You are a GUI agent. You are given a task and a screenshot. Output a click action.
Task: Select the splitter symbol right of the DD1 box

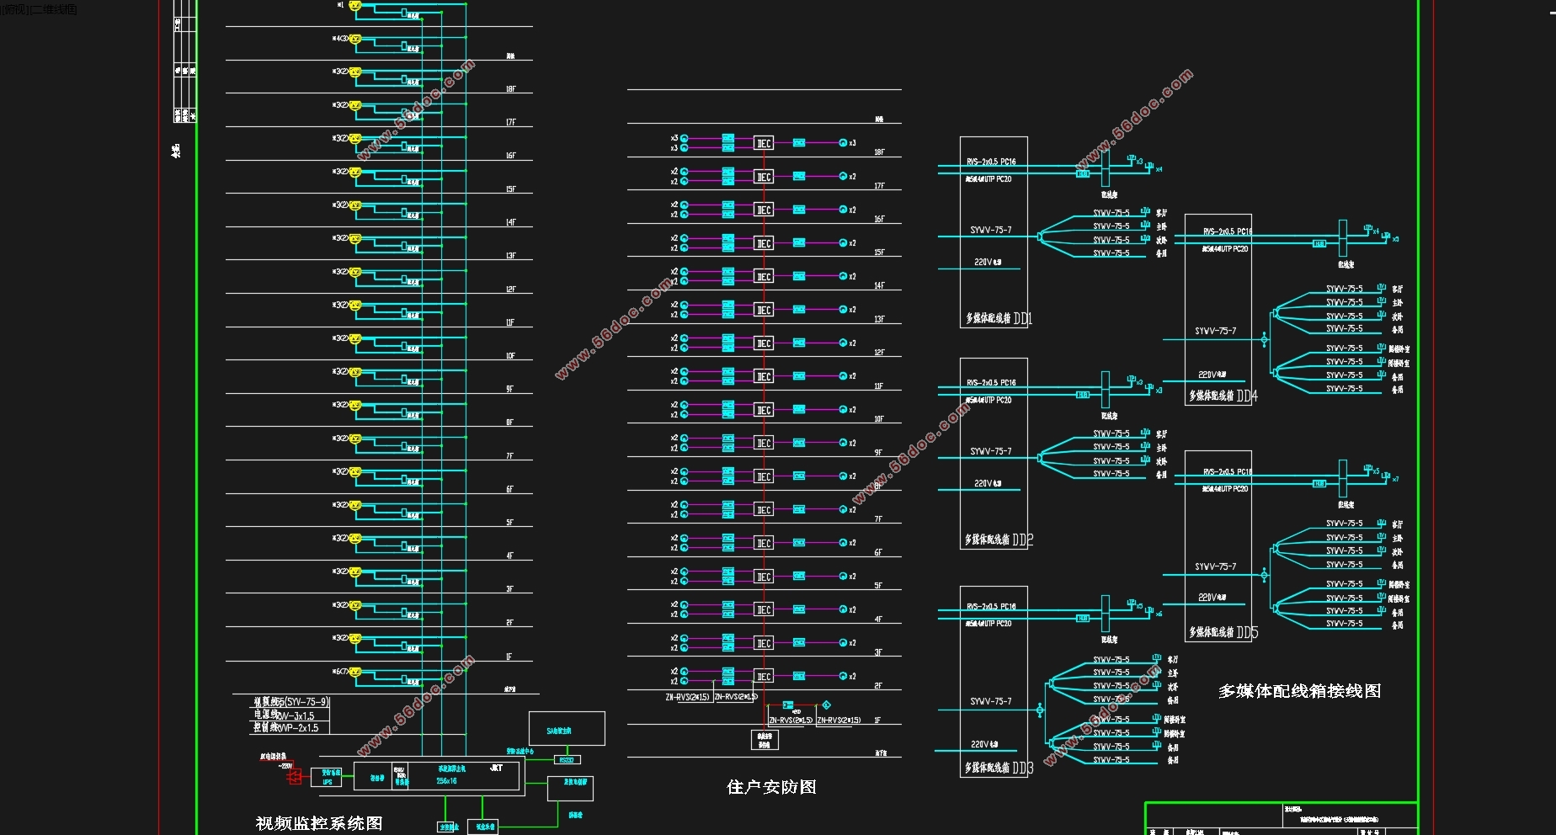point(1041,237)
